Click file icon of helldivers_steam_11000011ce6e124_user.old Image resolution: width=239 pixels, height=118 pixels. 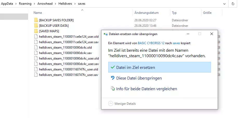click(x=36, y=37)
